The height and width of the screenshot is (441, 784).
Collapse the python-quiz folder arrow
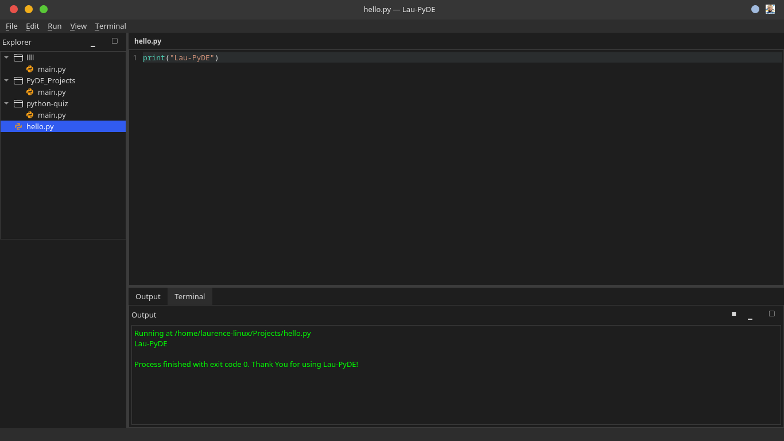click(6, 103)
